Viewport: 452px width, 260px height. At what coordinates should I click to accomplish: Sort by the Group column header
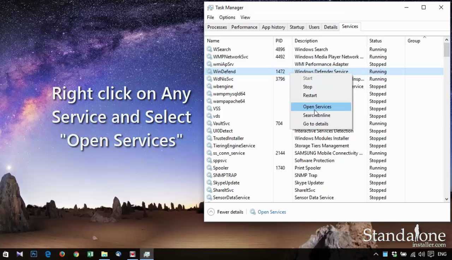pyautogui.click(x=424, y=41)
